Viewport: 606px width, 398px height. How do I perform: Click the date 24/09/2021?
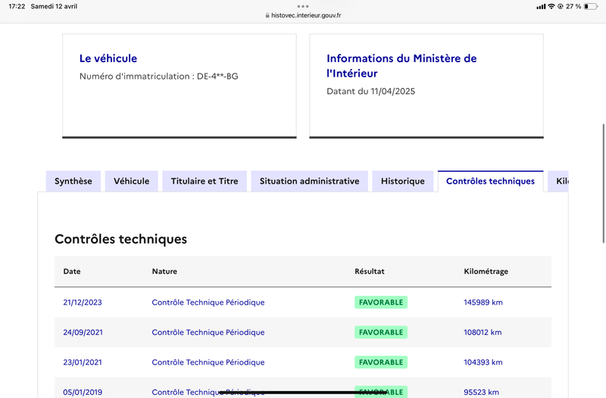point(83,332)
